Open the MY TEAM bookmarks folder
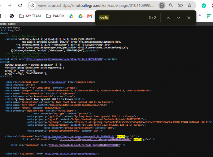 coord(30,16)
